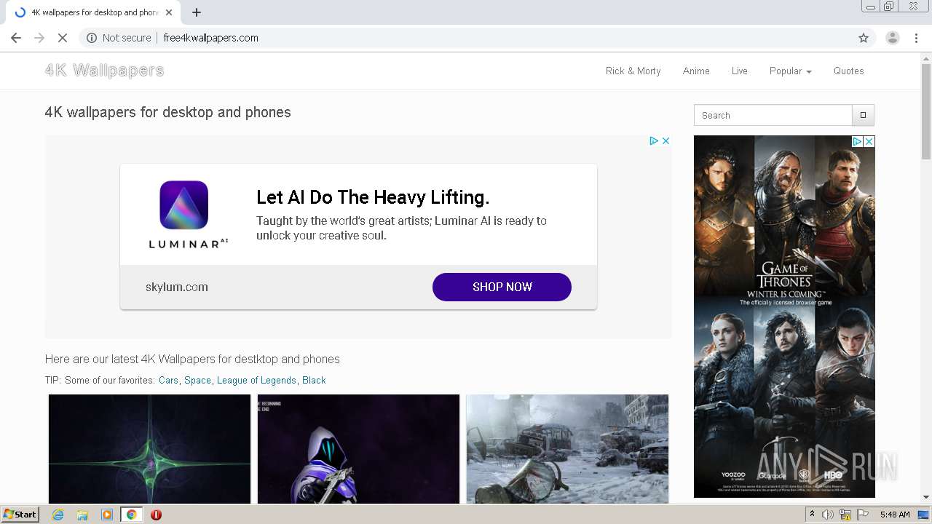Open the Chrome profile avatar menu
This screenshot has height=524, width=932.
893,38
